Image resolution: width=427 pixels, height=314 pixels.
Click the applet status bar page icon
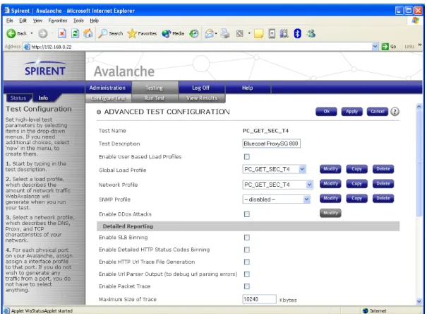(7, 310)
